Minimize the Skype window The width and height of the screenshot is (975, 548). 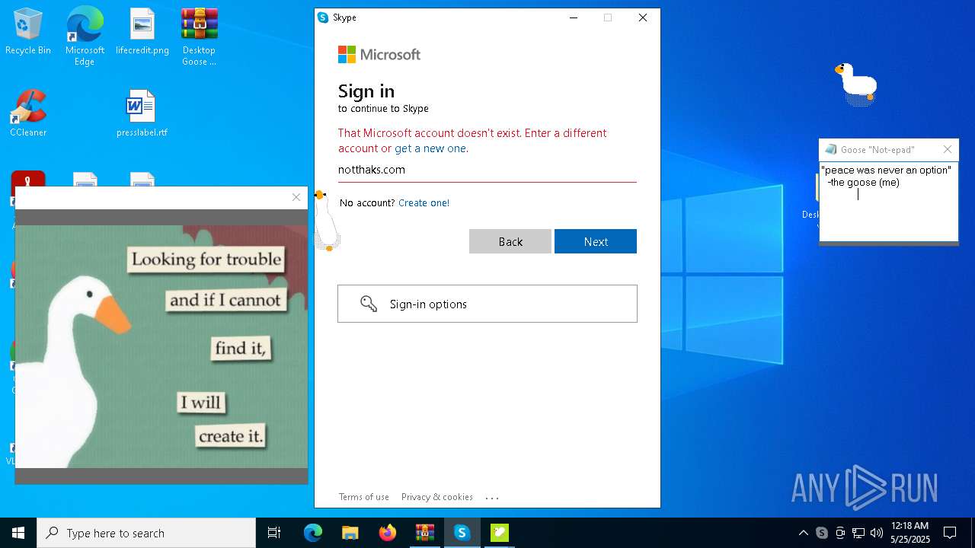click(x=574, y=18)
